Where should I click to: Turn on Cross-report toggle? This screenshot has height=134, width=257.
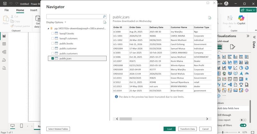point(243,120)
